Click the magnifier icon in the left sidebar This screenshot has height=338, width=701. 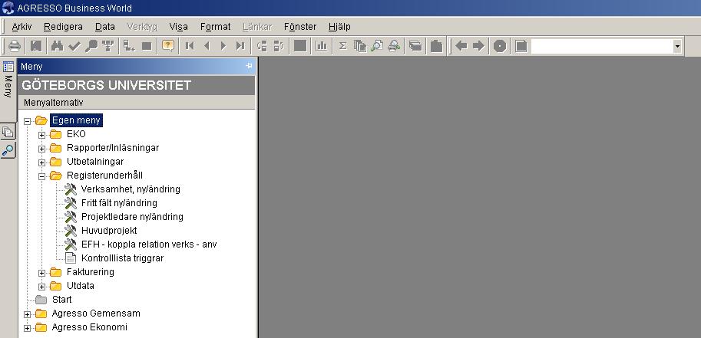coord(8,150)
